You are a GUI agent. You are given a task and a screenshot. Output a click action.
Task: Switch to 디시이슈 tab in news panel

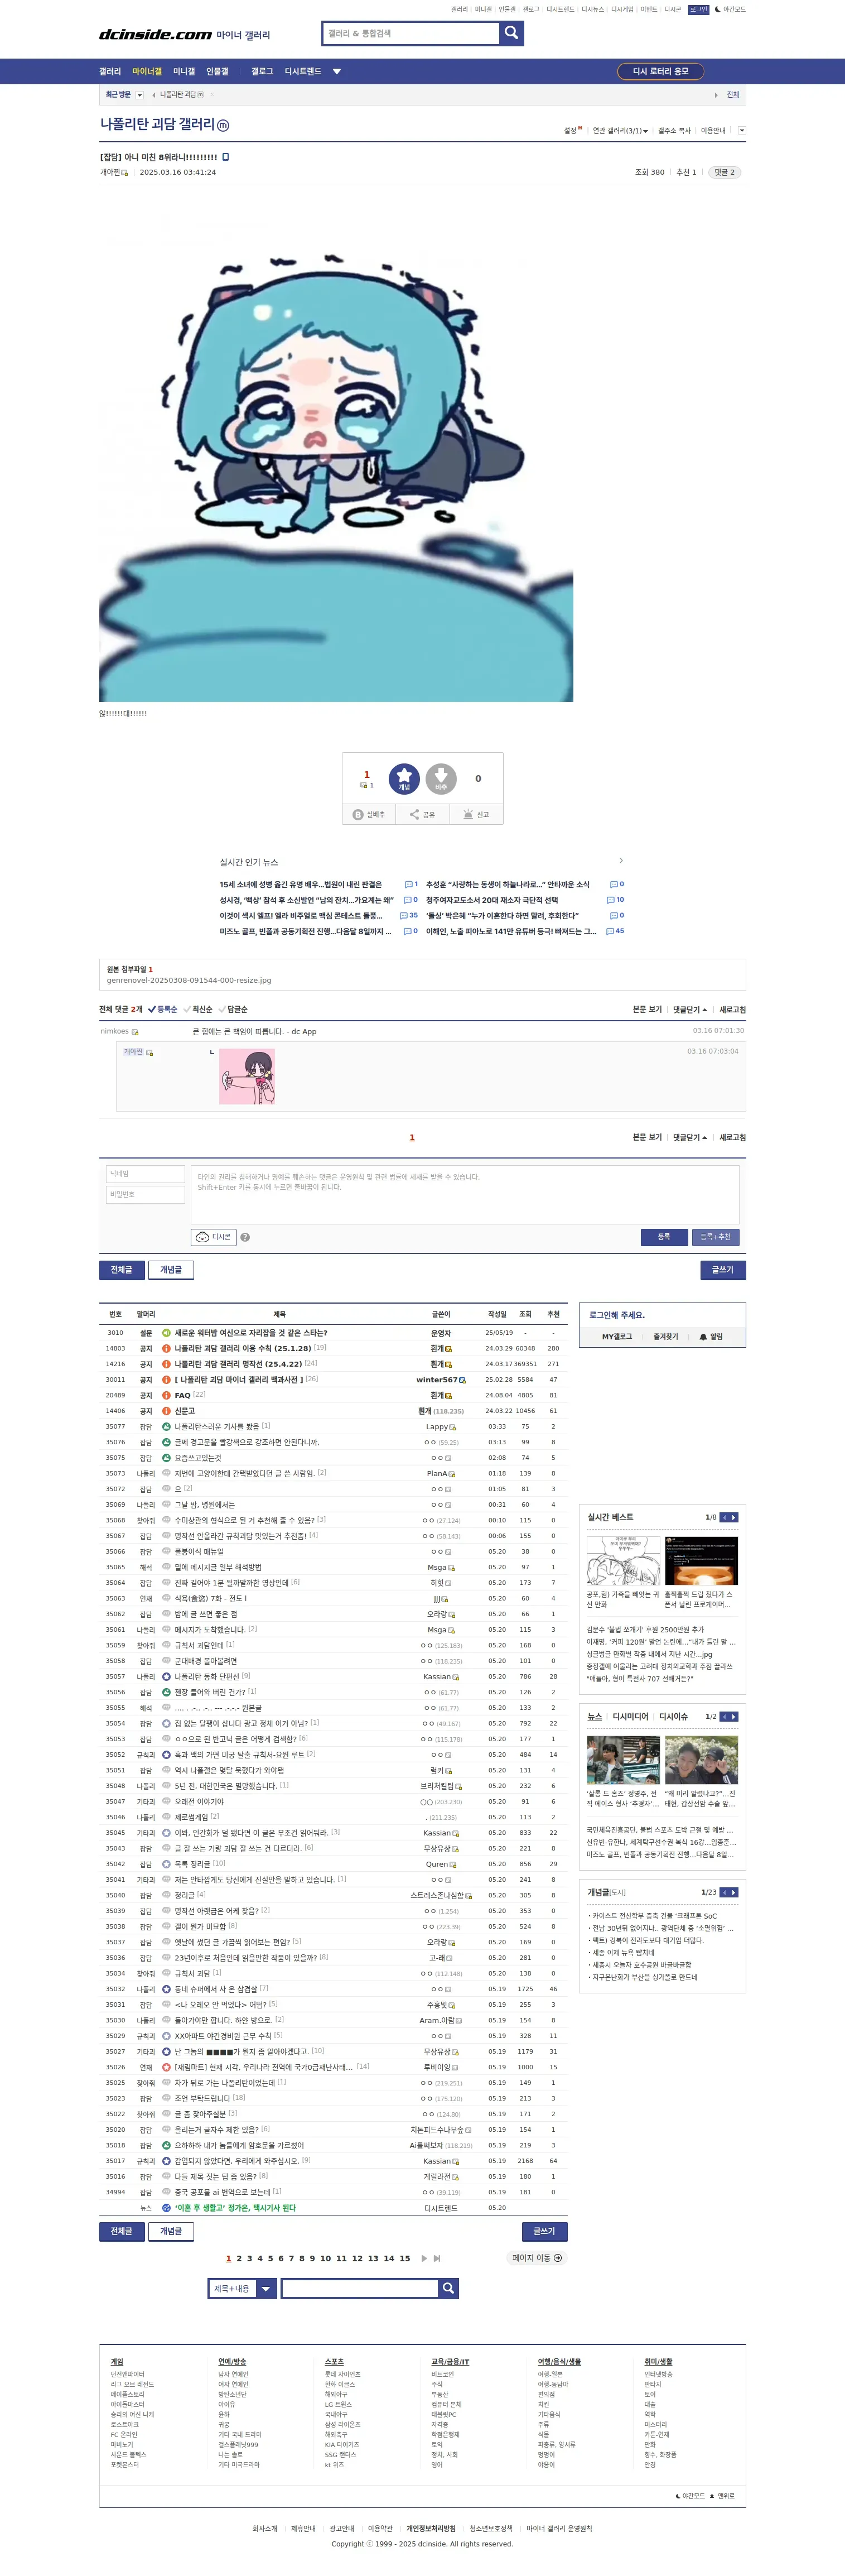[x=673, y=1716]
